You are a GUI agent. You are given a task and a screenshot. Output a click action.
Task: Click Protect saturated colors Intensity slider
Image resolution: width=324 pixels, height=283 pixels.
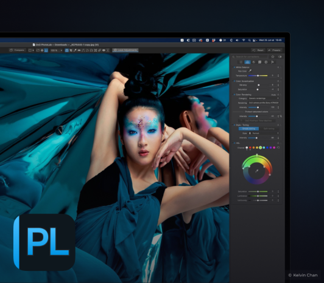pyautogui.click(x=257, y=116)
